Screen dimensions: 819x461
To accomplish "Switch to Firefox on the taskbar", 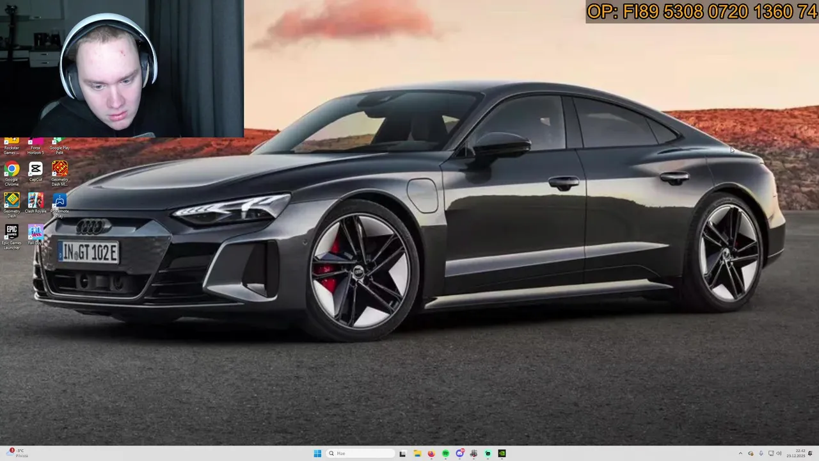I will [x=431, y=453].
